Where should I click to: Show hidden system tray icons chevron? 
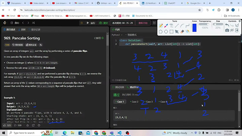(192, 133)
